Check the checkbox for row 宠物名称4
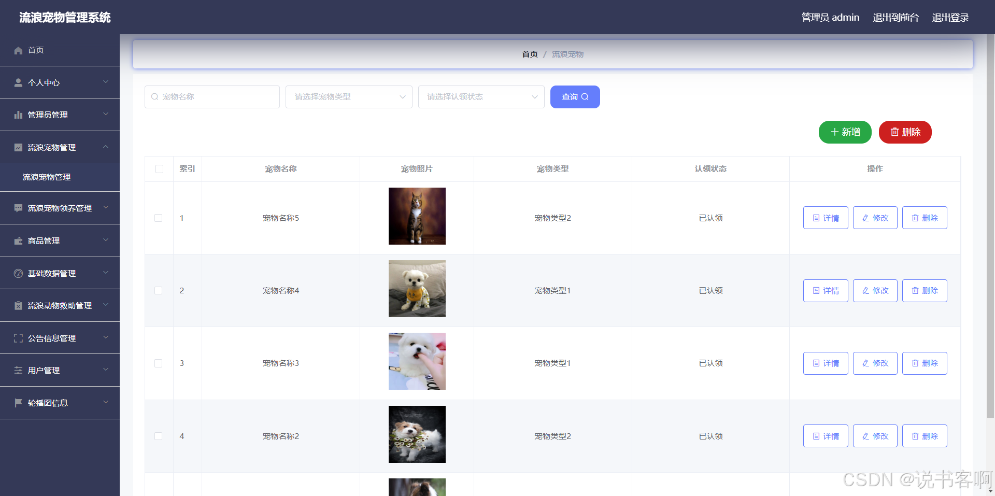This screenshot has width=995, height=496. (159, 291)
